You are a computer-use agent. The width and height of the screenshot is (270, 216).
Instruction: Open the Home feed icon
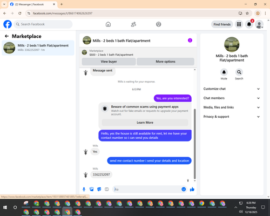(x=108, y=24)
